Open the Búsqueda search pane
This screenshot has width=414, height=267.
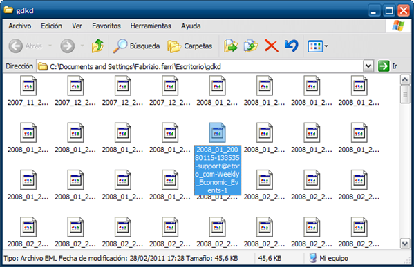click(136, 46)
